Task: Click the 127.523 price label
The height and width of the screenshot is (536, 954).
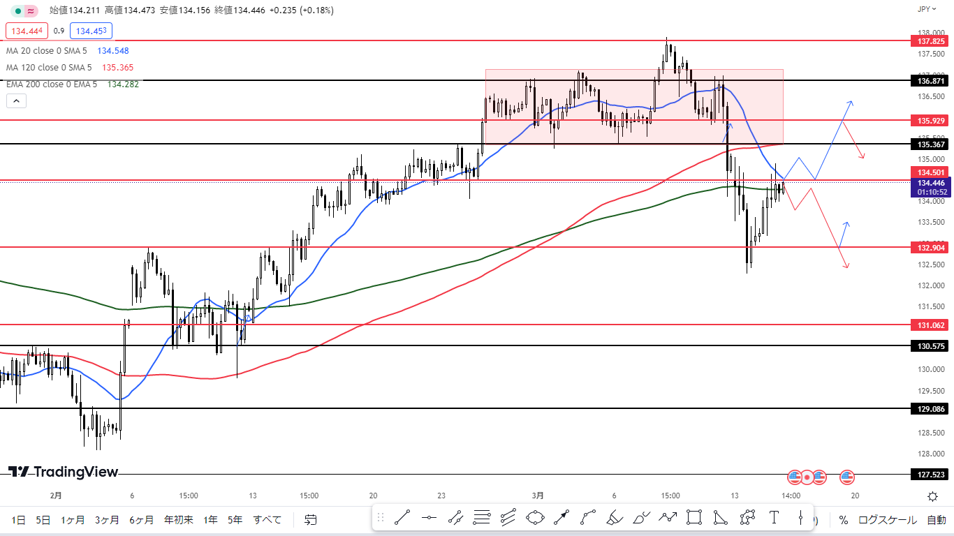Action: click(928, 475)
